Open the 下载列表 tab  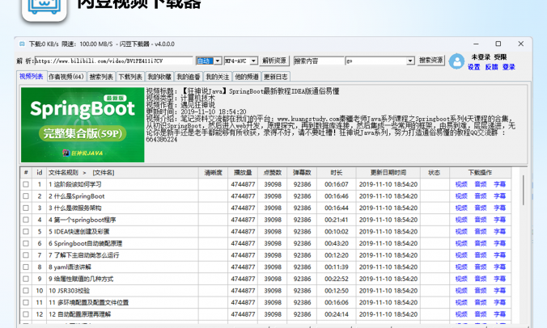coord(129,77)
